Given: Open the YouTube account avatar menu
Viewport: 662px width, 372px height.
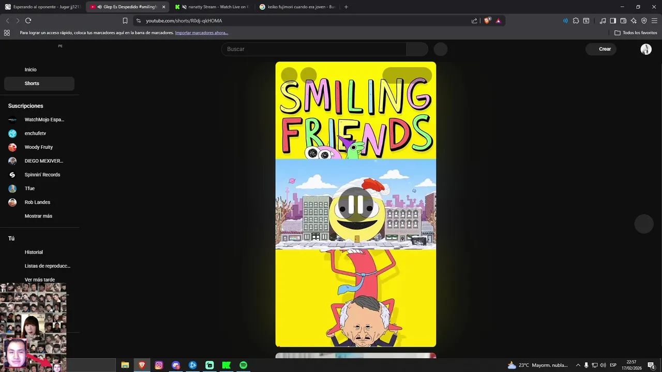Looking at the screenshot, I should coord(646,49).
